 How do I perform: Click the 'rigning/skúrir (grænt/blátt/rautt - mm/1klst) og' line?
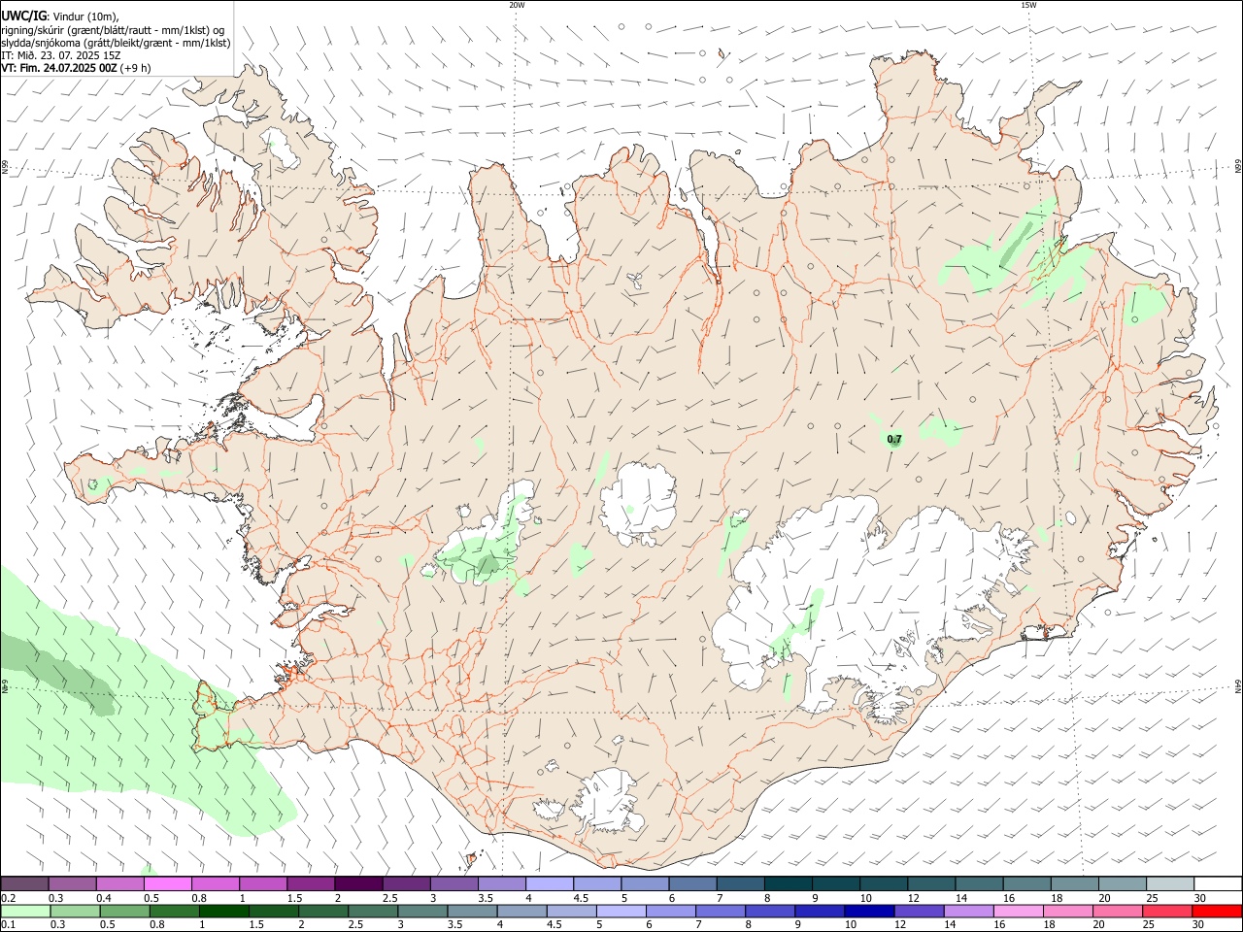point(113,29)
